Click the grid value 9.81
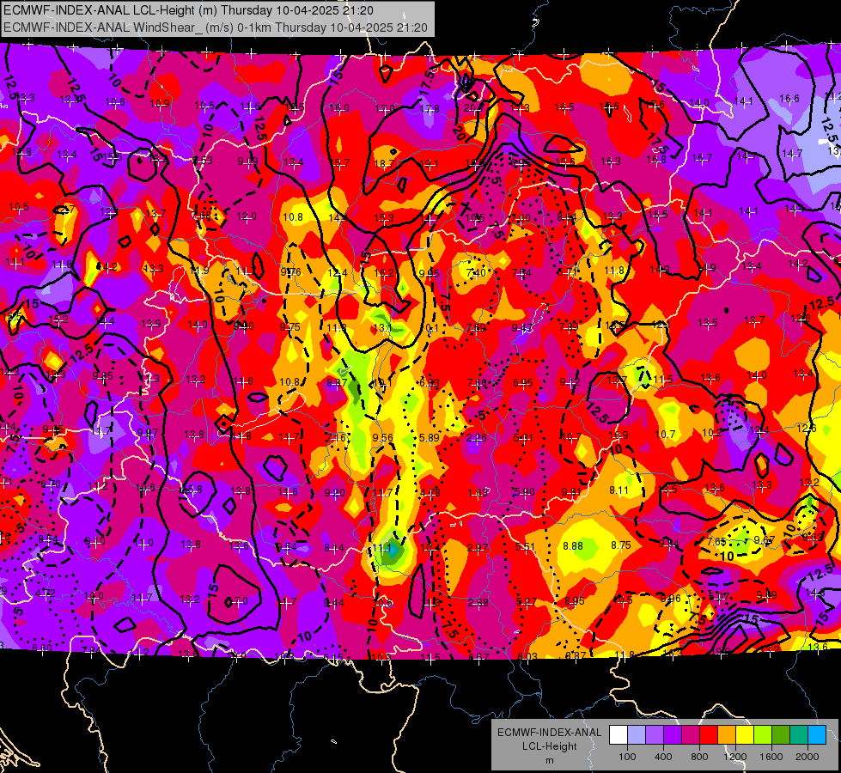The height and width of the screenshot is (773, 841). click(571, 492)
